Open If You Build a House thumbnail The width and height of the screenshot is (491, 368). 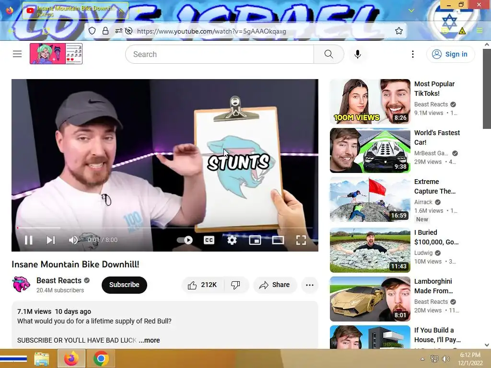pyautogui.click(x=370, y=337)
